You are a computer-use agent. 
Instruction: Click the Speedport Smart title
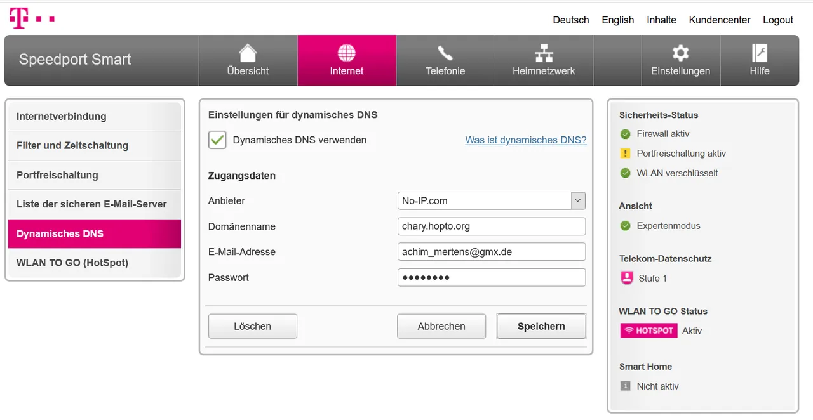tap(75, 60)
